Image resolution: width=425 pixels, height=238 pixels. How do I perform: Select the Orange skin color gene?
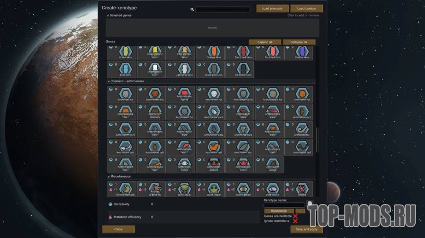pyautogui.click(x=214, y=52)
